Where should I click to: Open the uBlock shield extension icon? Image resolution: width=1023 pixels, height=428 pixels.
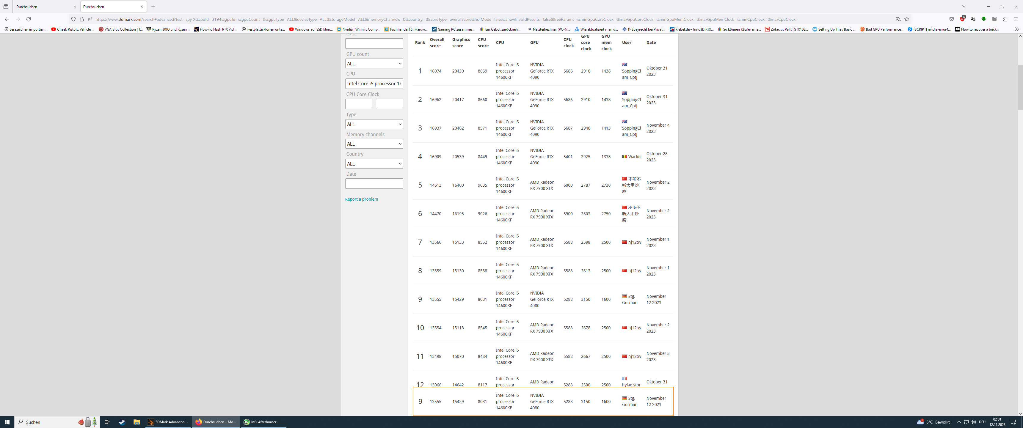(962, 19)
